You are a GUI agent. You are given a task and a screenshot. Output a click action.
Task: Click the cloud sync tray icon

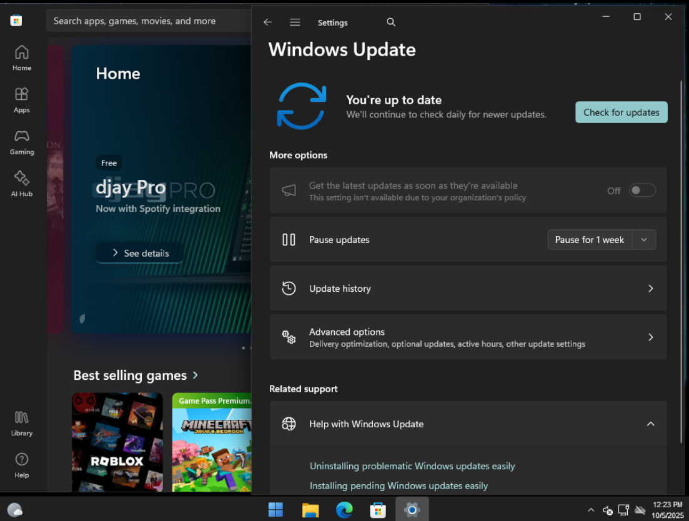click(x=640, y=510)
